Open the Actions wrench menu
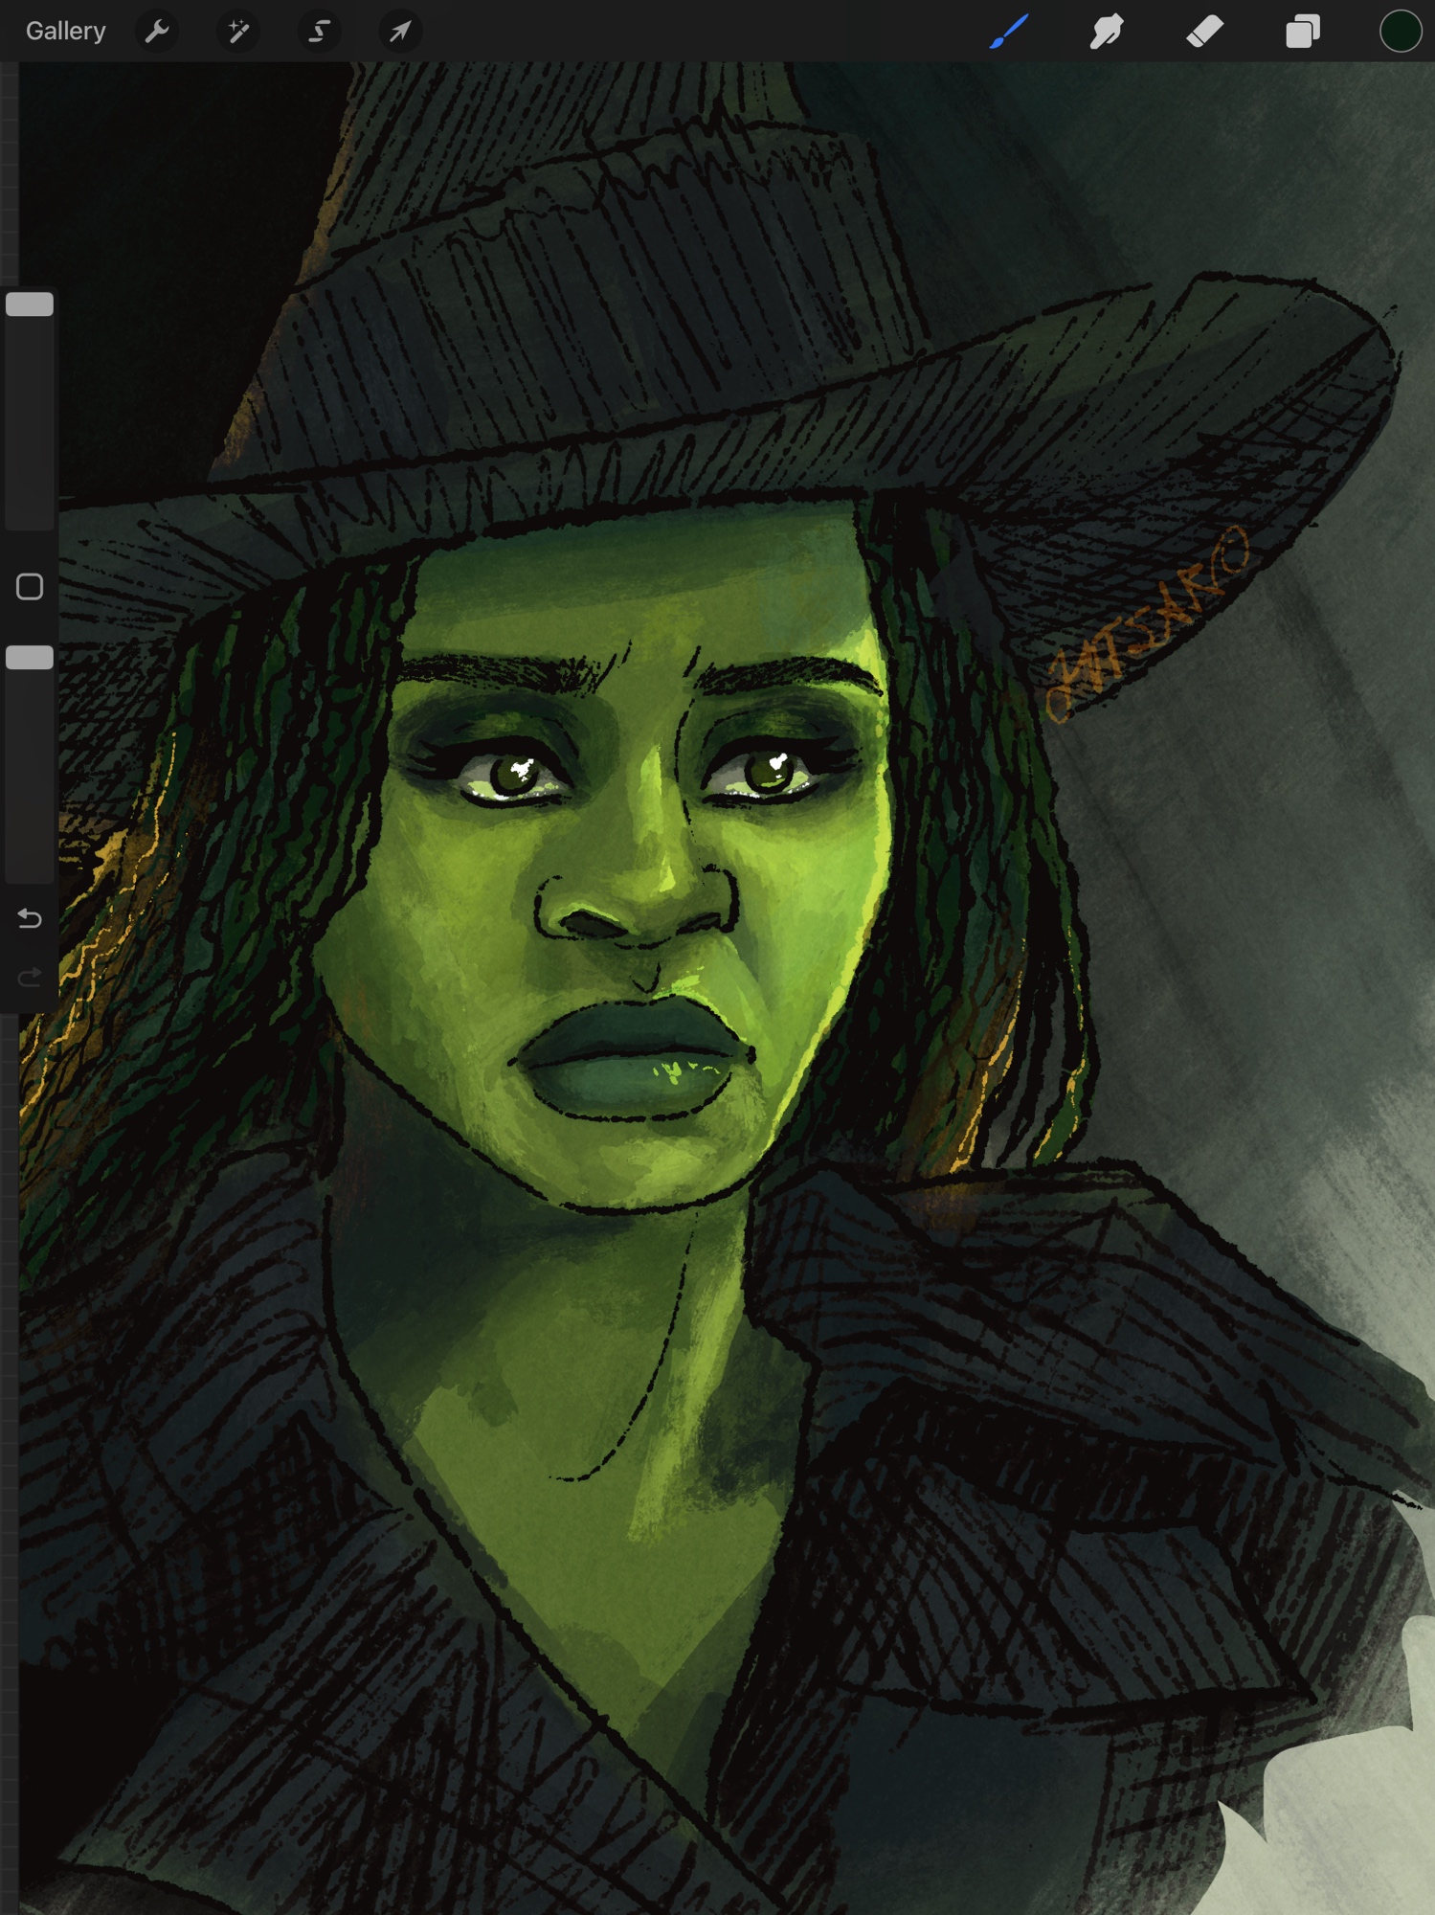Viewport: 1435px width, 1915px height. 157,32
